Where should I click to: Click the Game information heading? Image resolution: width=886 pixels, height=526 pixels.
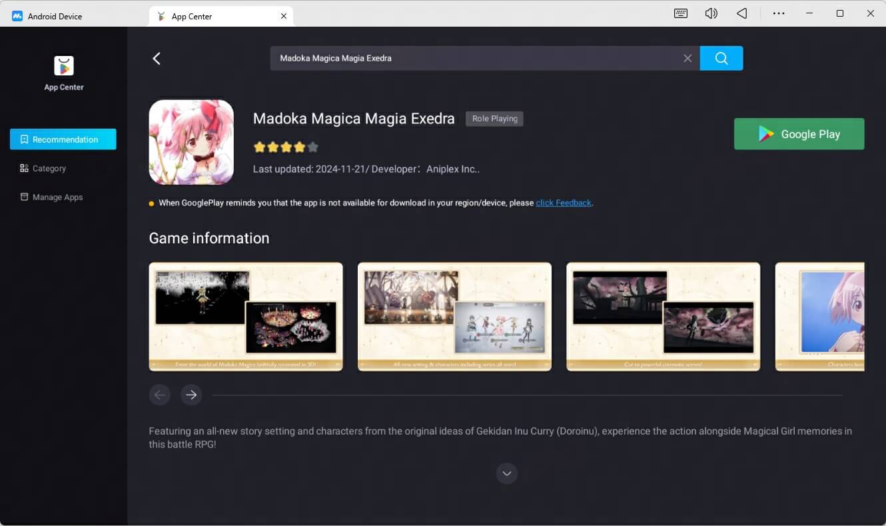[x=209, y=238]
